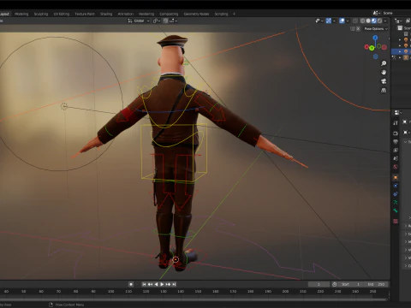
Task: Open the pivot point dropdown
Action: pos(157,21)
